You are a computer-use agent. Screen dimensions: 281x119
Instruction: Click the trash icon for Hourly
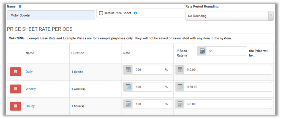point(15,106)
